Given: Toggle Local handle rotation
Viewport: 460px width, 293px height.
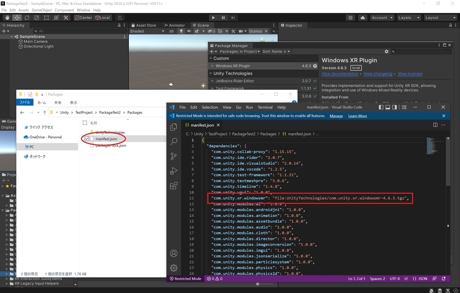Looking at the screenshot, I should pos(102,18).
